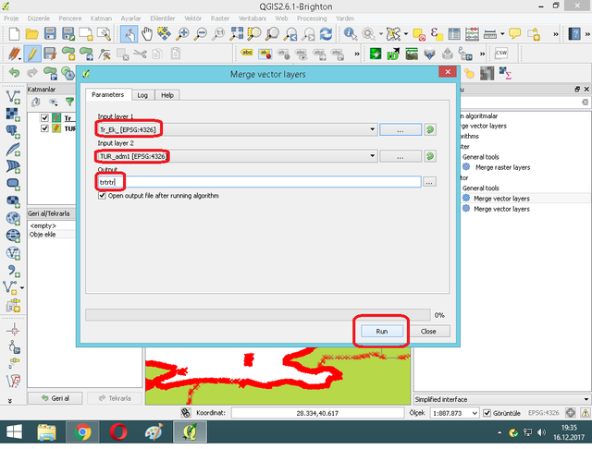Open Input layer 2 dropdown

pyautogui.click(x=372, y=156)
